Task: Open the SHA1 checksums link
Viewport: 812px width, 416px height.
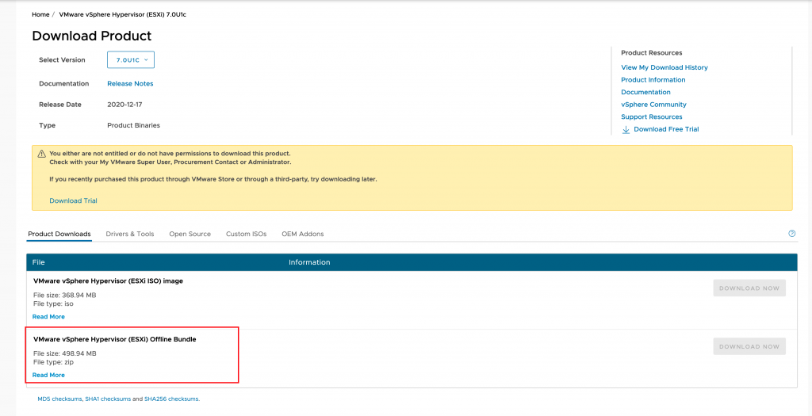Action: click(108, 399)
